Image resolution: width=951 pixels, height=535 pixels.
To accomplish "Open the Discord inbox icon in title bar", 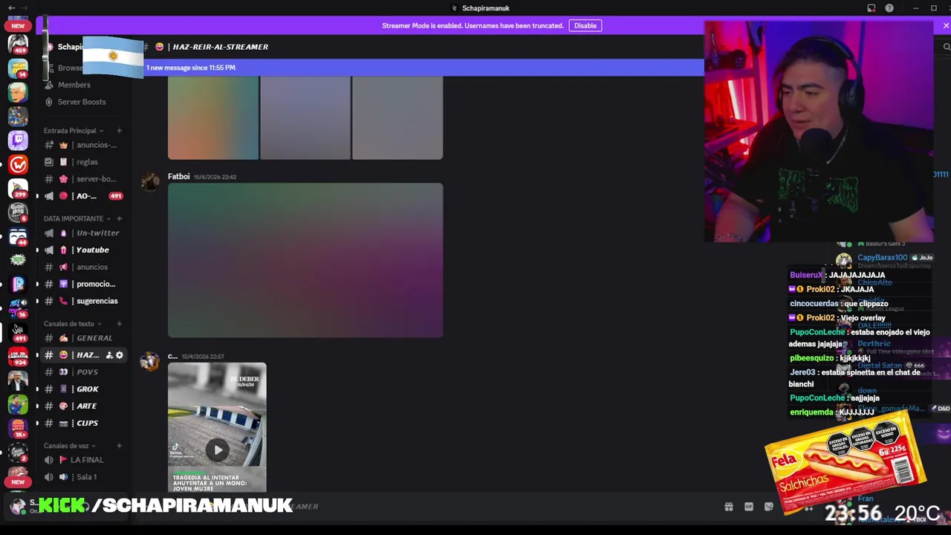I will click(x=871, y=8).
